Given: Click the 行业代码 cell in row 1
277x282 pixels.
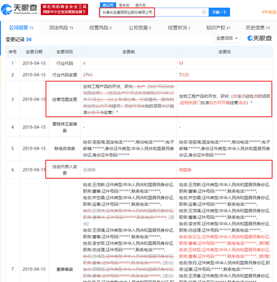Looking at the screenshot, I should [64, 63].
